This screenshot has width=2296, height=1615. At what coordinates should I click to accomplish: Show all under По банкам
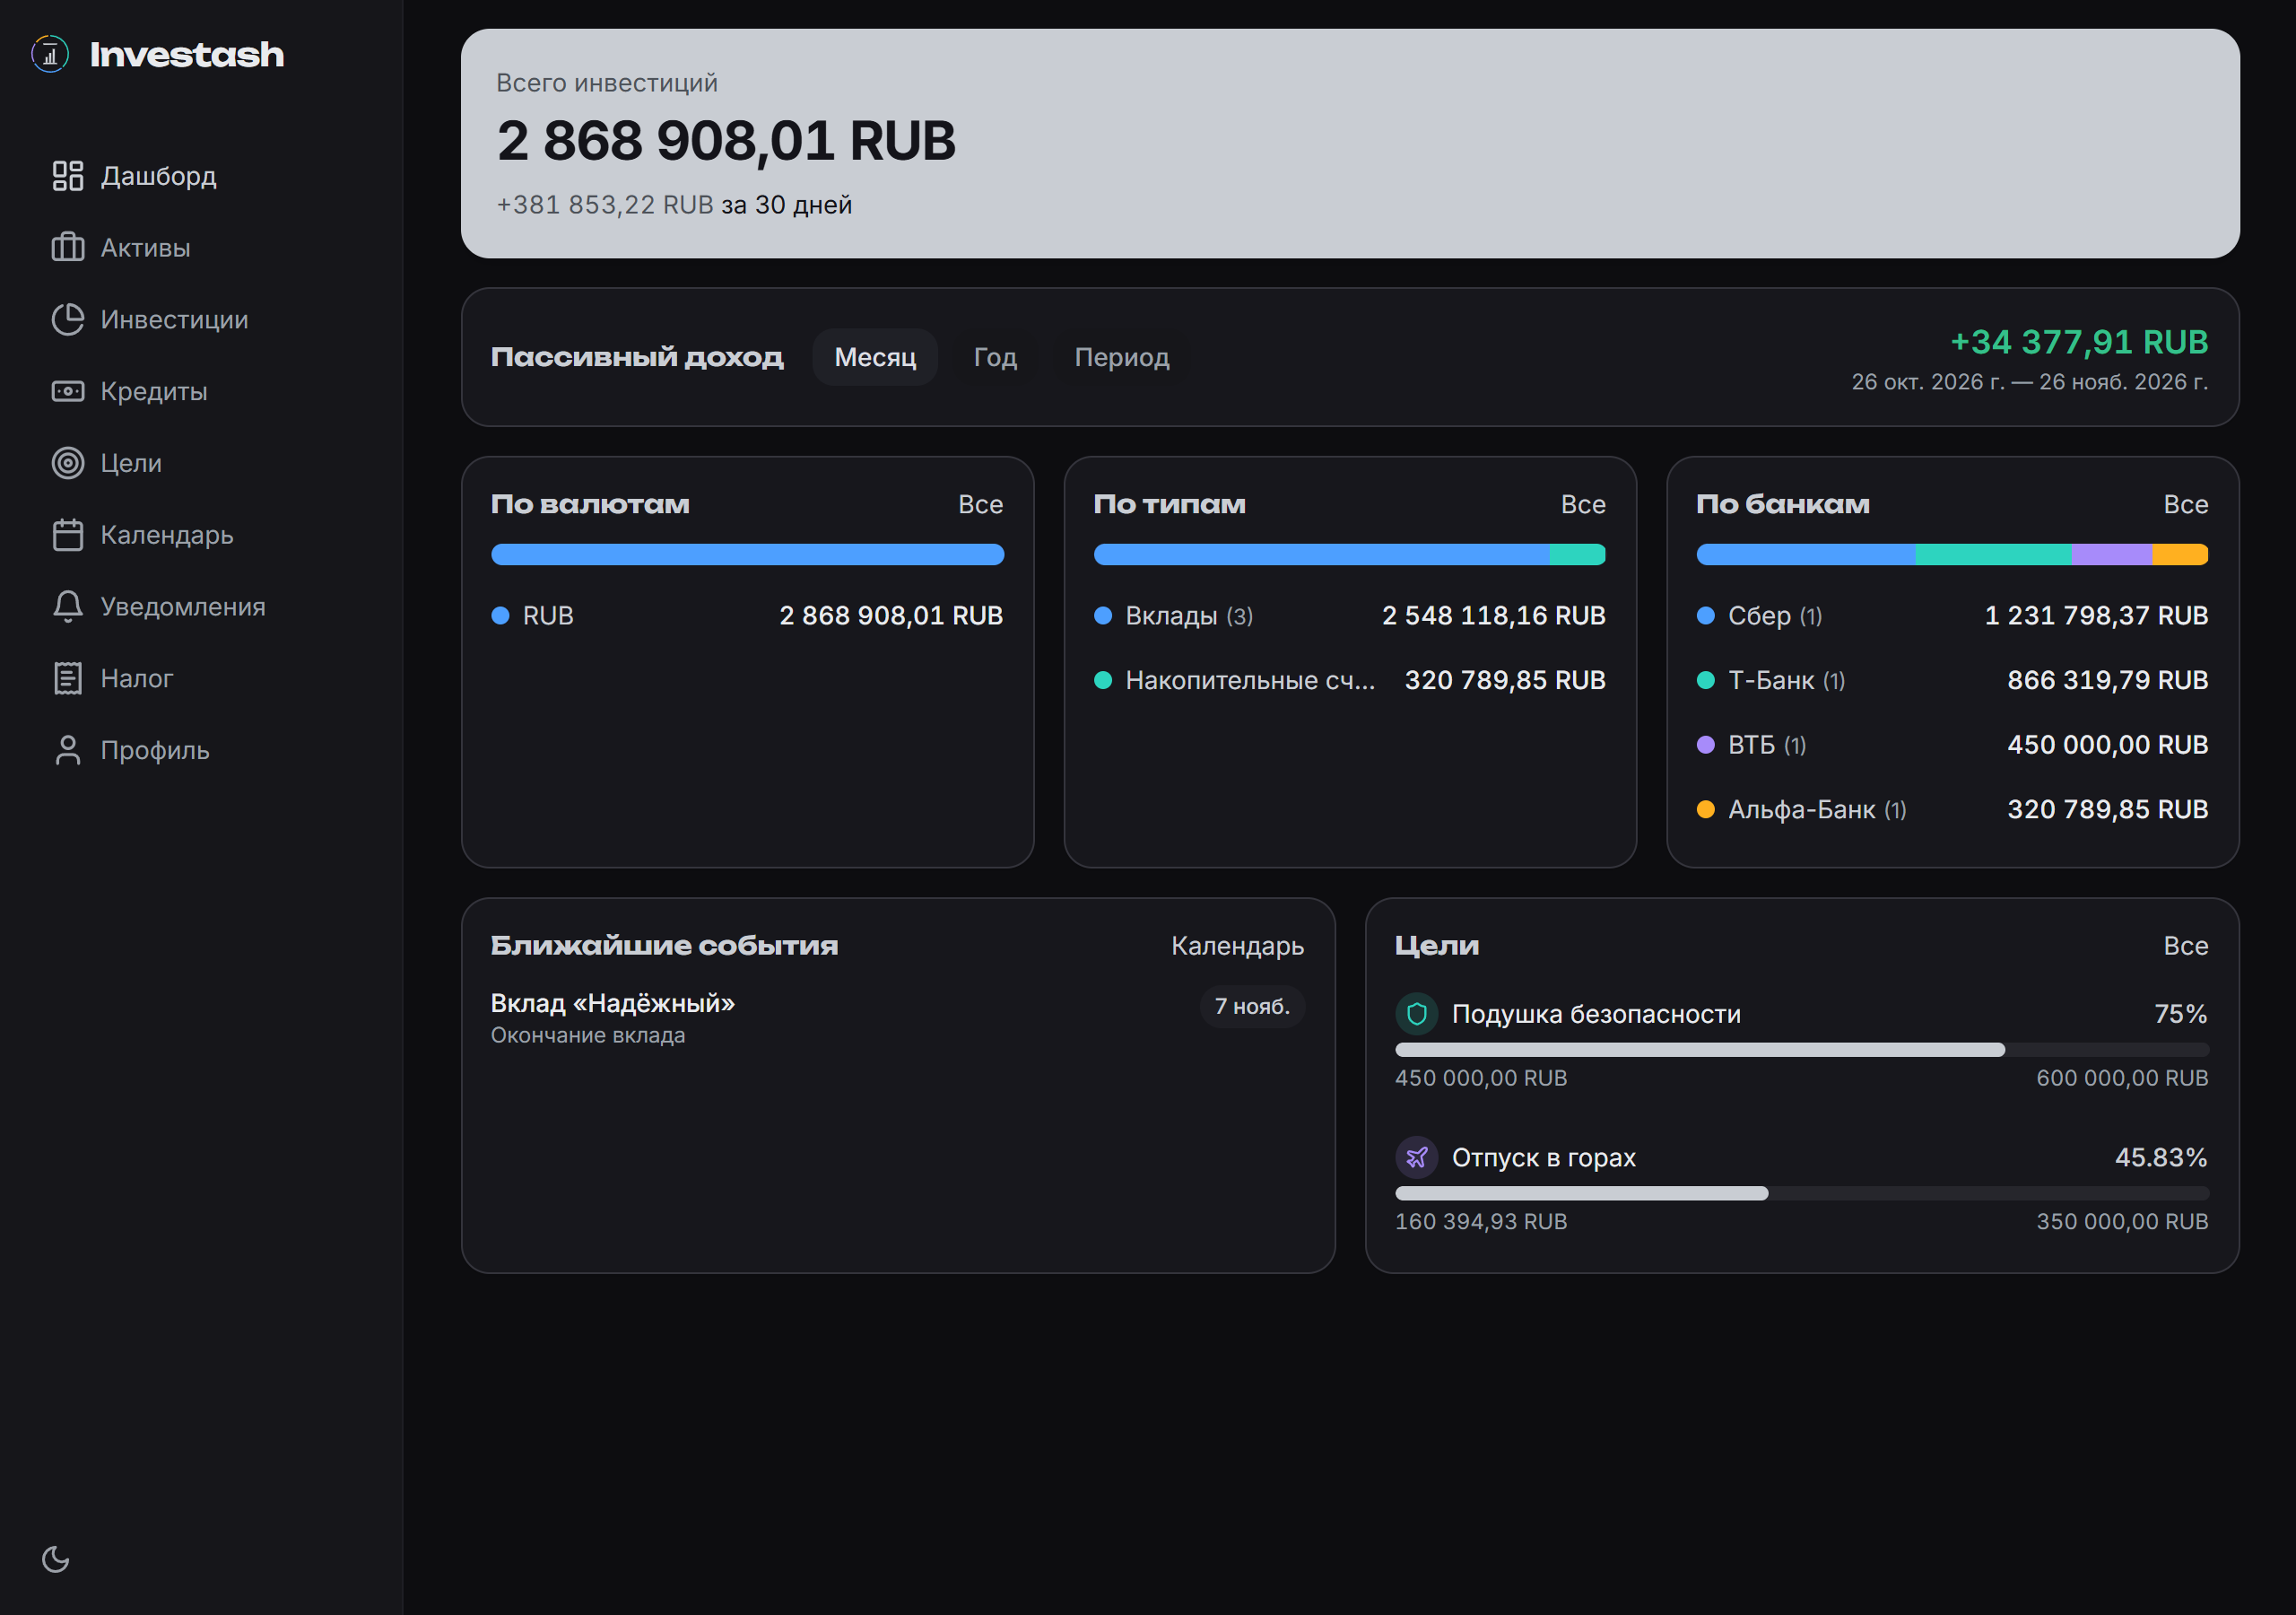click(2186, 504)
